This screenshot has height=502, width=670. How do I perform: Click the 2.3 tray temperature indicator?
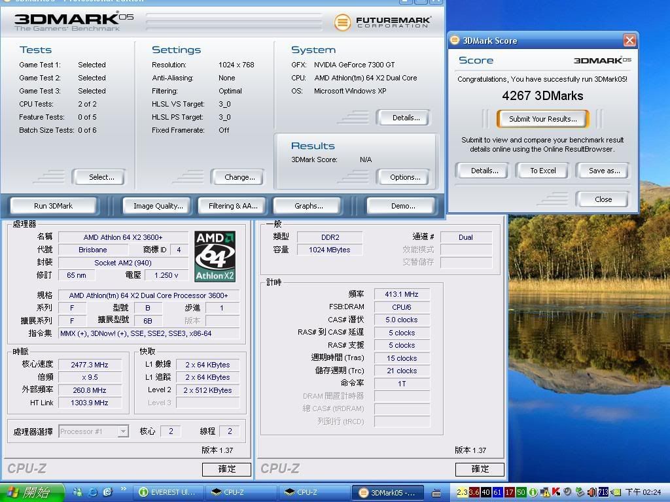tap(463, 492)
